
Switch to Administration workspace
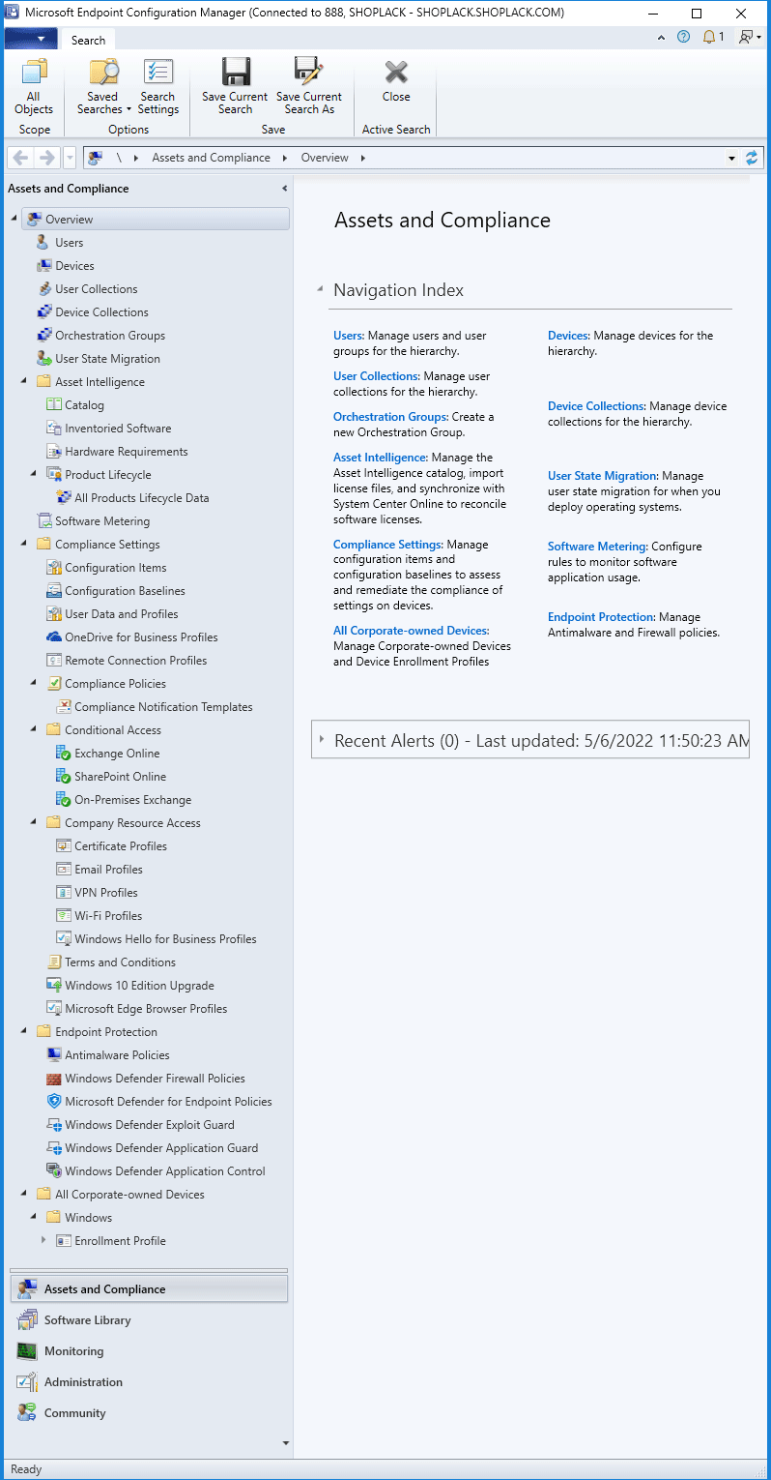149,1382
